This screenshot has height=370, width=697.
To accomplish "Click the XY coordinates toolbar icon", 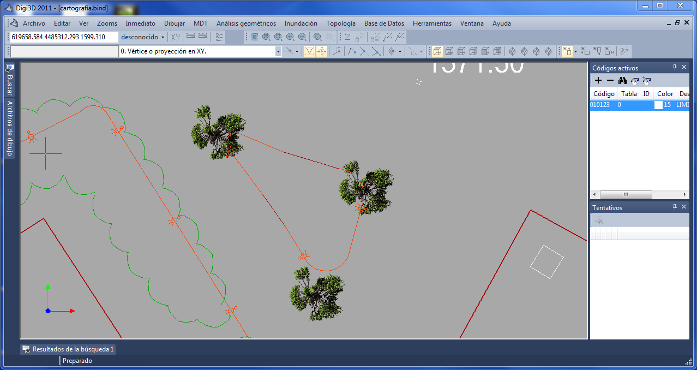I will pos(175,37).
